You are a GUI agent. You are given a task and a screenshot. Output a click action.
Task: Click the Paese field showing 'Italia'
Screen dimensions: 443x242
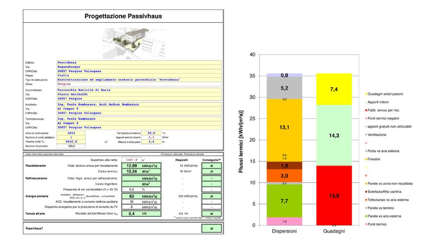(x=139, y=75)
